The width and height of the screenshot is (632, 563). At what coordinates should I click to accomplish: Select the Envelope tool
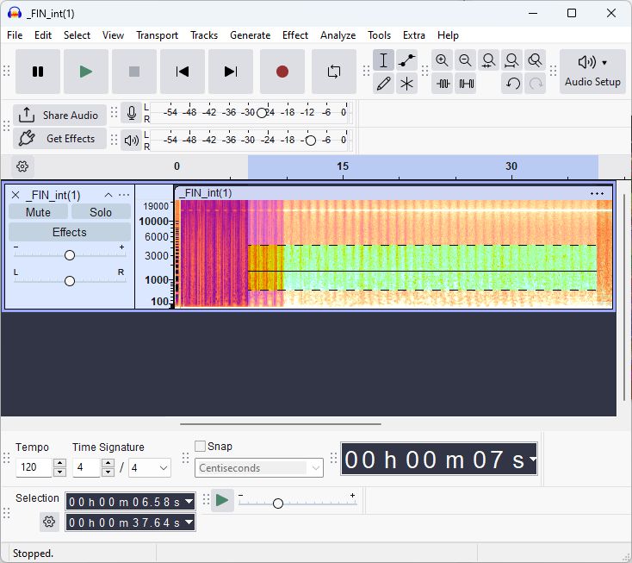(x=407, y=60)
